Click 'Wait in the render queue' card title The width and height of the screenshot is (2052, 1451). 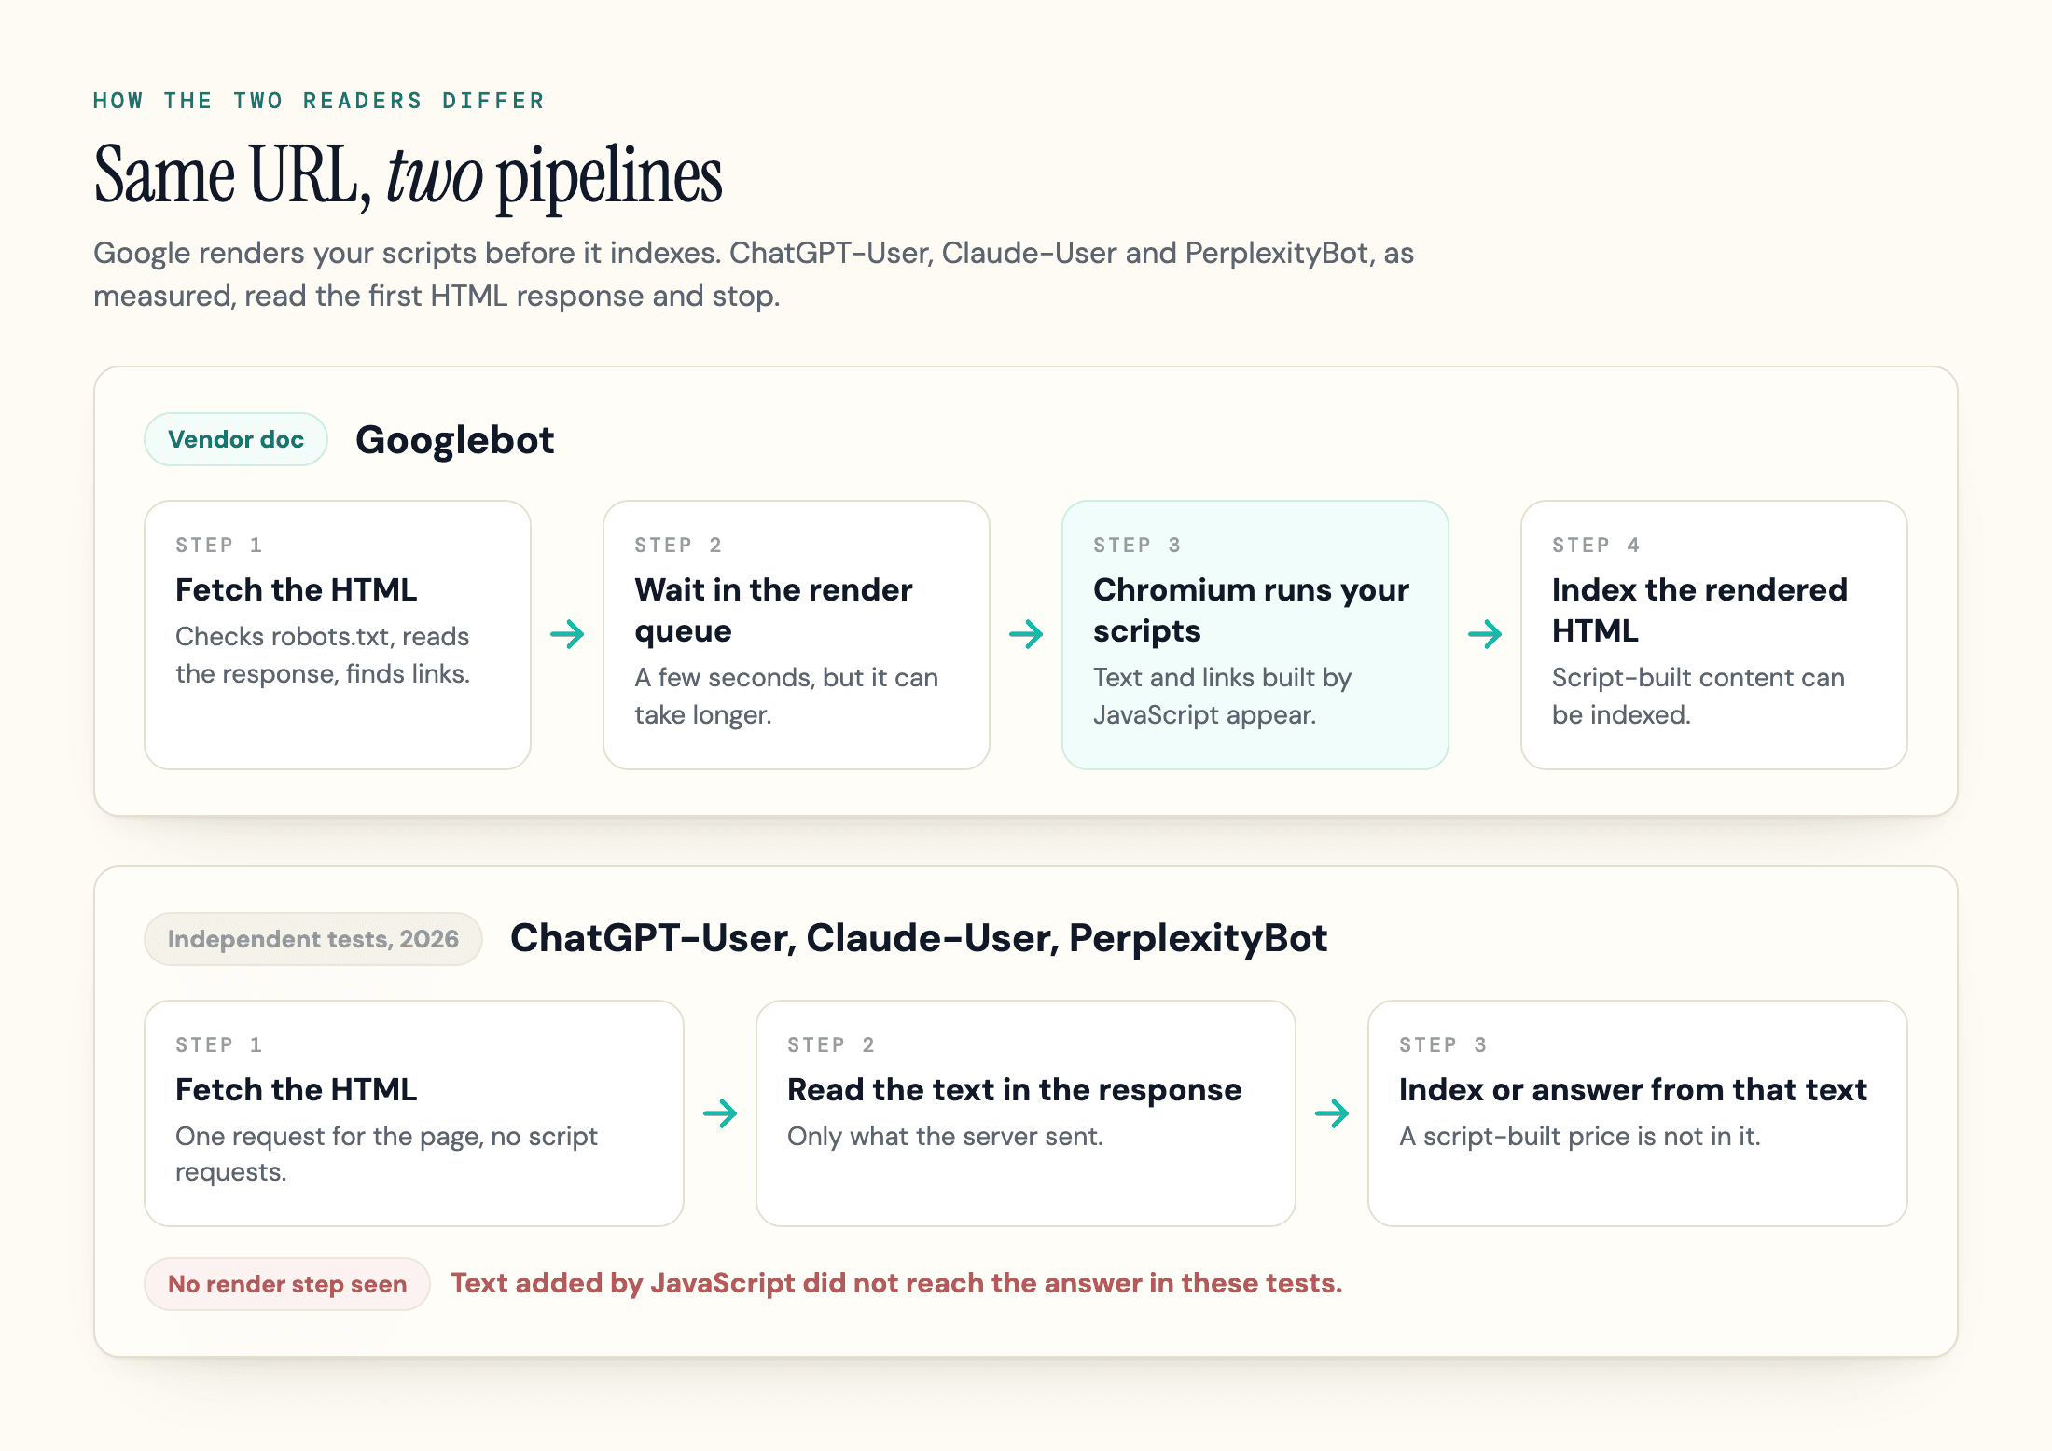coord(773,610)
